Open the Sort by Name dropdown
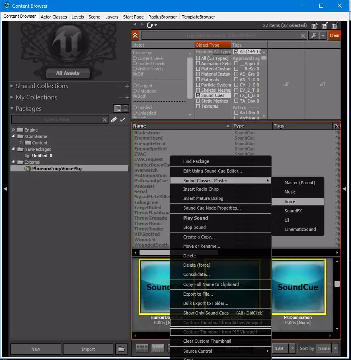Image resolution: width=351 pixels, height=360 pixels. pos(335,348)
